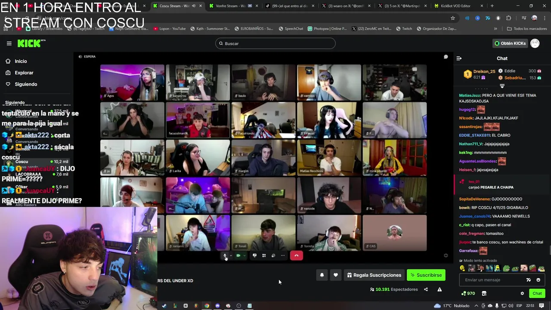
Task: Open Inicio in the sidebar
Action: 21,61
